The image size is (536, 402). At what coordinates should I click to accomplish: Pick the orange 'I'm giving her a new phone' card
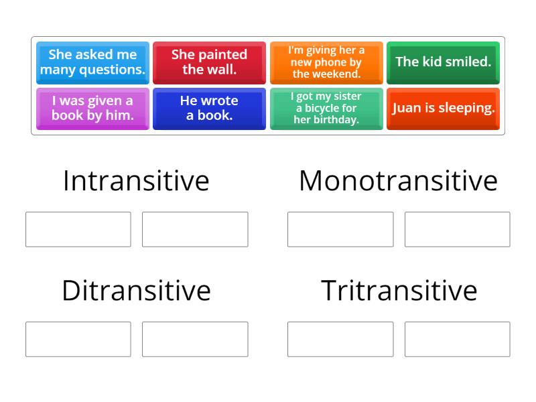[327, 62]
